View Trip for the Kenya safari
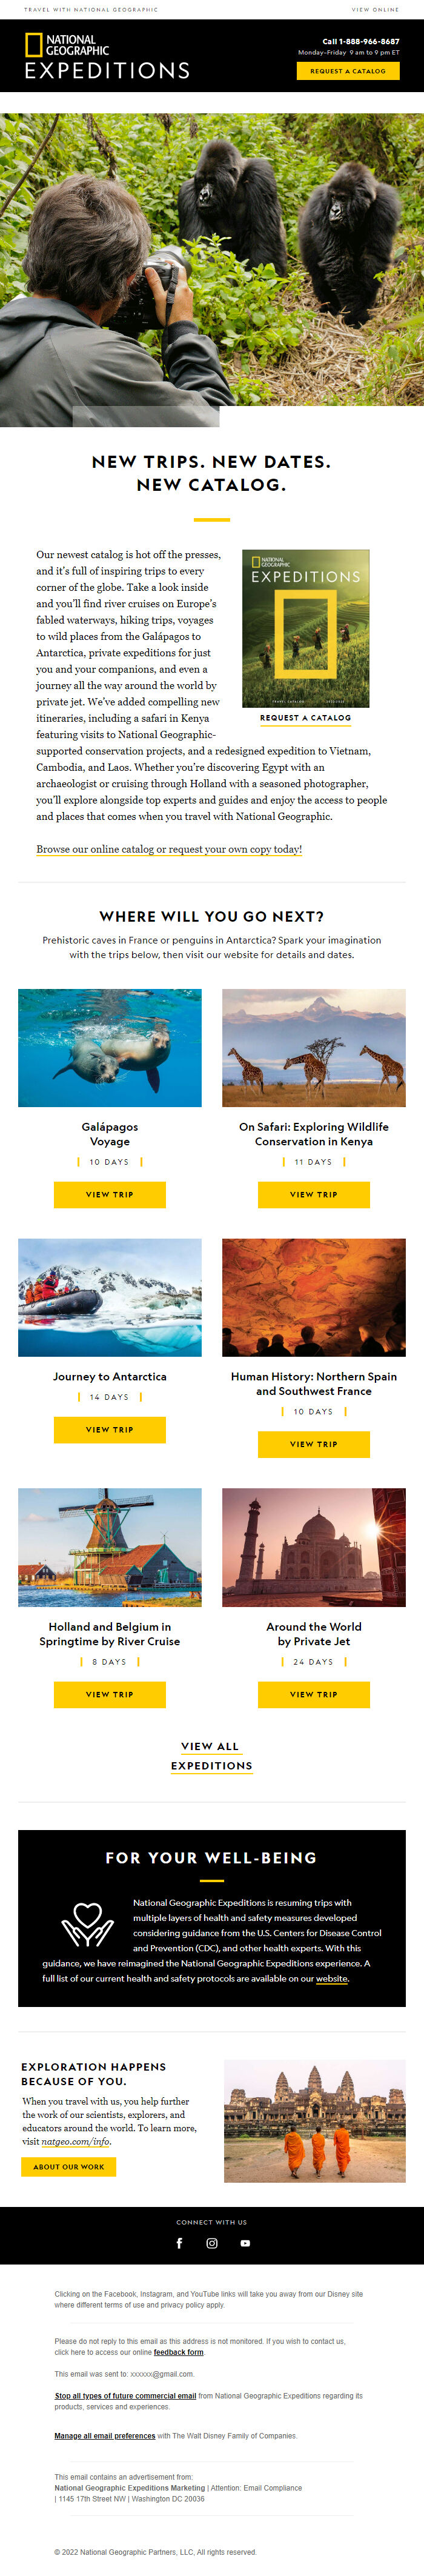424x2576 pixels. pos(314,1194)
